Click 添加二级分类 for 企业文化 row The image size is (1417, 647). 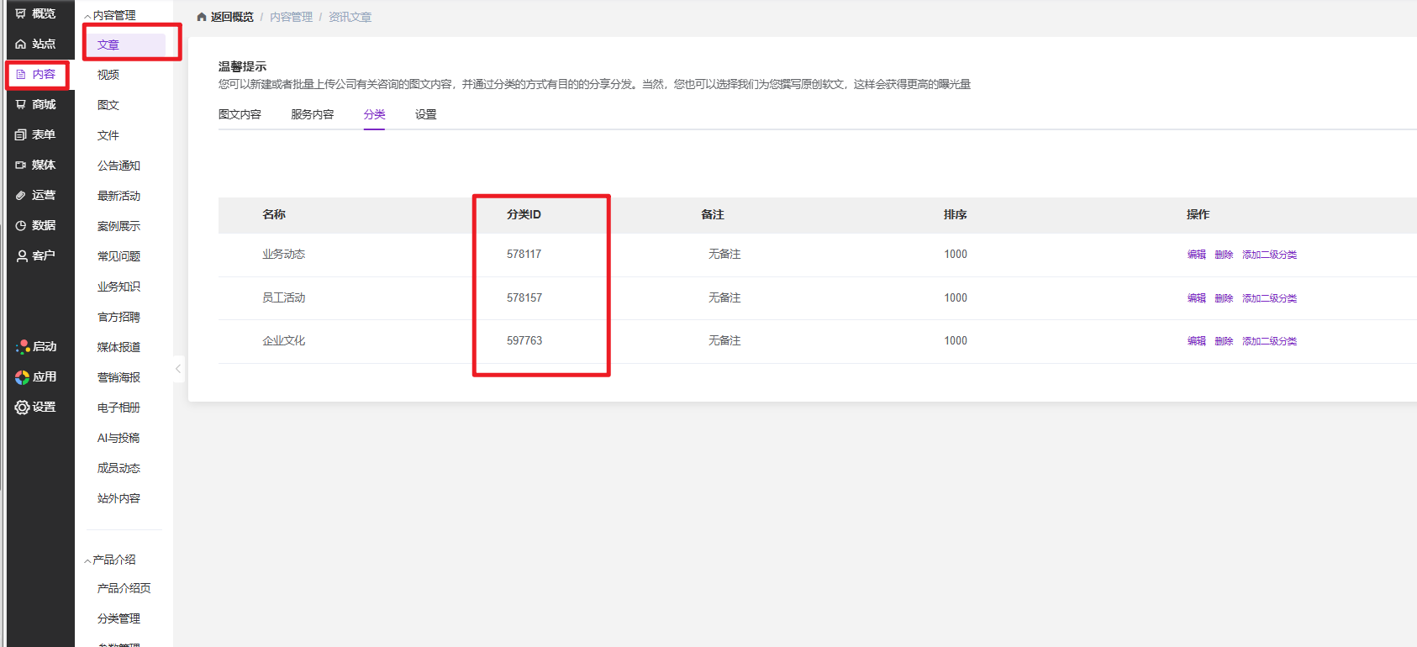1269,341
